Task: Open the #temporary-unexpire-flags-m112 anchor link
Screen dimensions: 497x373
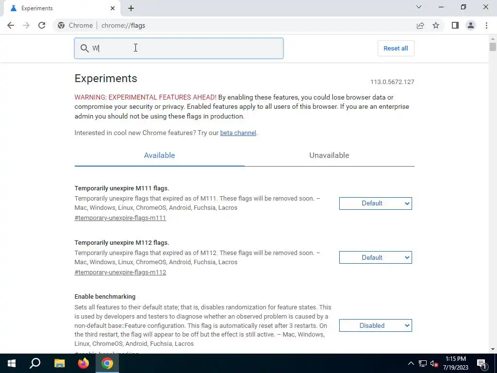Action: pyautogui.click(x=120, y=272)
